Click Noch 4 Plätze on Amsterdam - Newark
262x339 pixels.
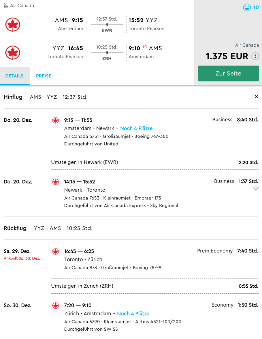tap(136, 128)
